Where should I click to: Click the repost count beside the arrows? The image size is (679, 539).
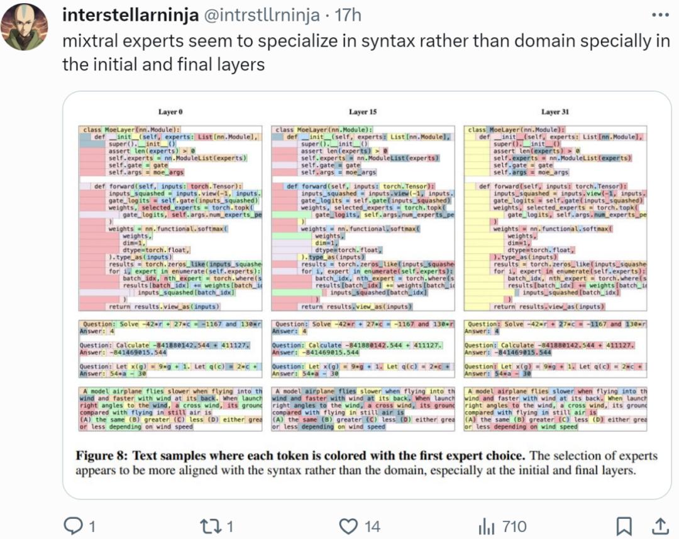(229, 526)
